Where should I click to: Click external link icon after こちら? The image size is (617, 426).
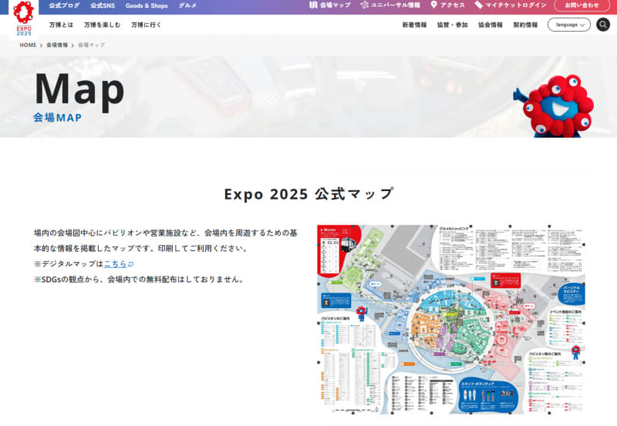(131, 264)
